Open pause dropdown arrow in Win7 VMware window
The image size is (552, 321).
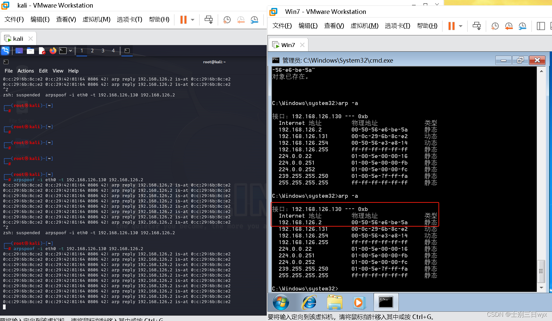pos(461,26)
